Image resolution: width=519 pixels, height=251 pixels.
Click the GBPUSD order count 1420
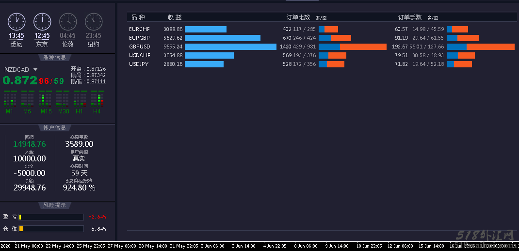coord(286,47)
